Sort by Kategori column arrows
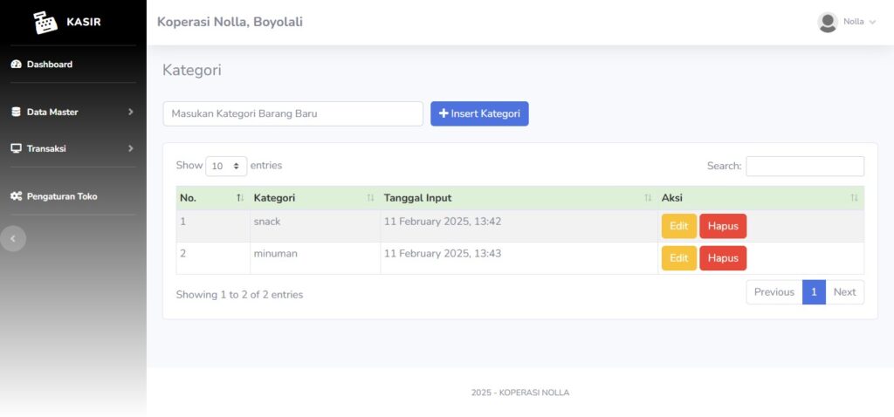This screenshot has height=417, width=894. pos(370,198)
